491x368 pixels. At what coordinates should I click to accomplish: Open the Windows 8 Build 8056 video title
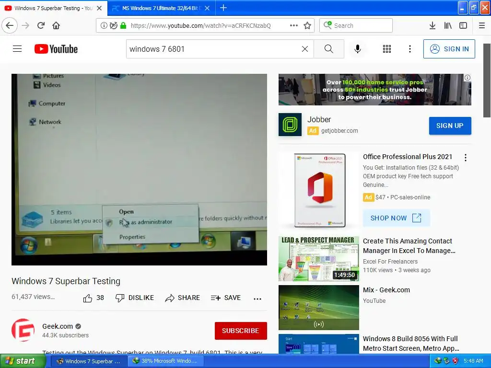(x=411, y=344)
